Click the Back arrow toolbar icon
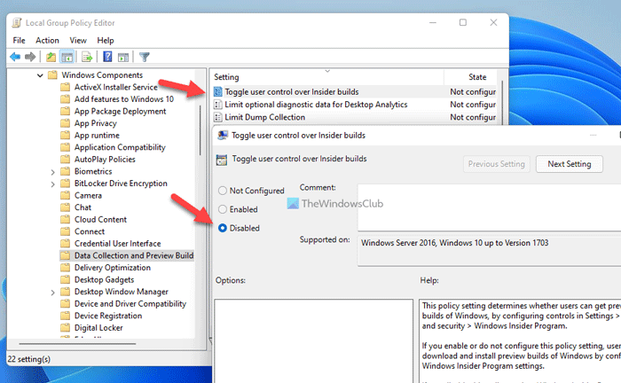The height and width of the screenshot is (383, 621). (x=15, y=57)
